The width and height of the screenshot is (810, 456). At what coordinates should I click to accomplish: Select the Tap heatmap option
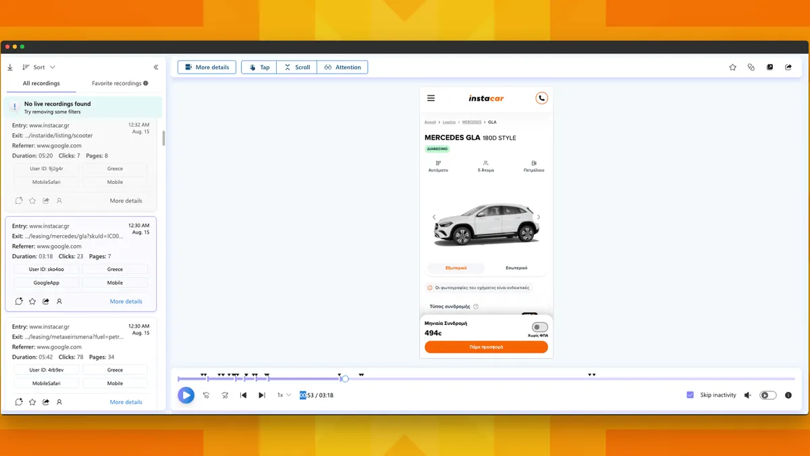point(259,67)
